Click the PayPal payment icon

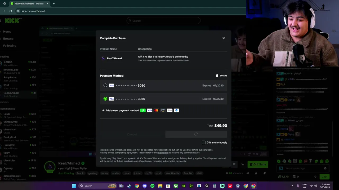click(176, 111)
